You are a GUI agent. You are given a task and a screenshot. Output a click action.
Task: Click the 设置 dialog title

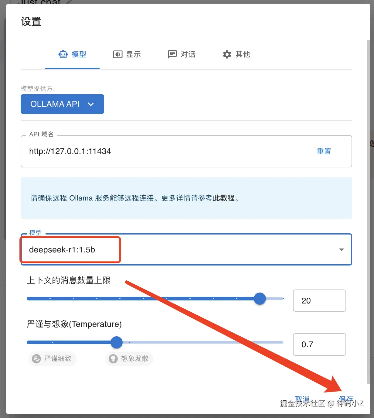(x=31, y=22)
